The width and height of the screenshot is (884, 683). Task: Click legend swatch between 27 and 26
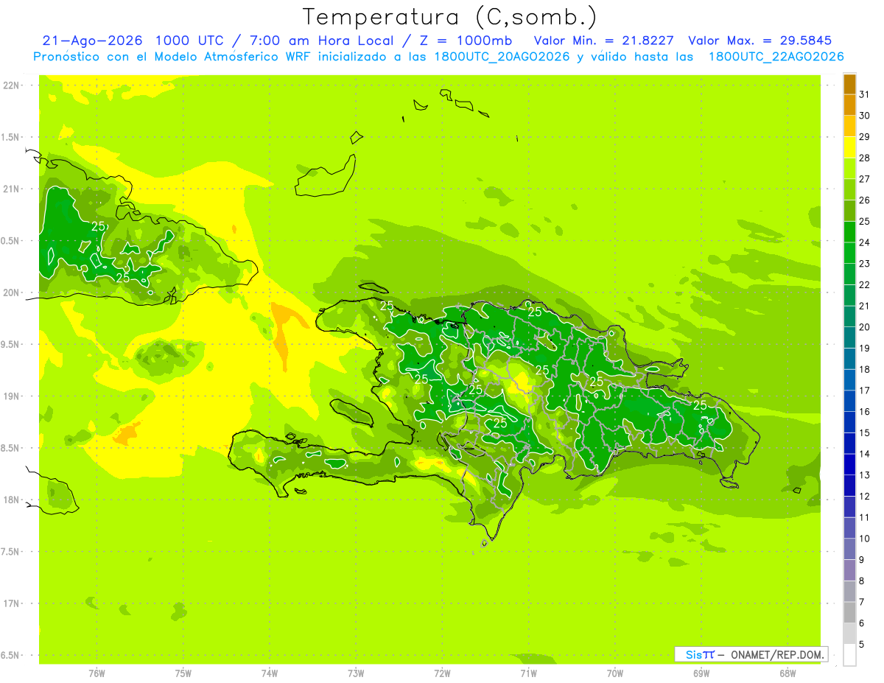coord(849,189)
